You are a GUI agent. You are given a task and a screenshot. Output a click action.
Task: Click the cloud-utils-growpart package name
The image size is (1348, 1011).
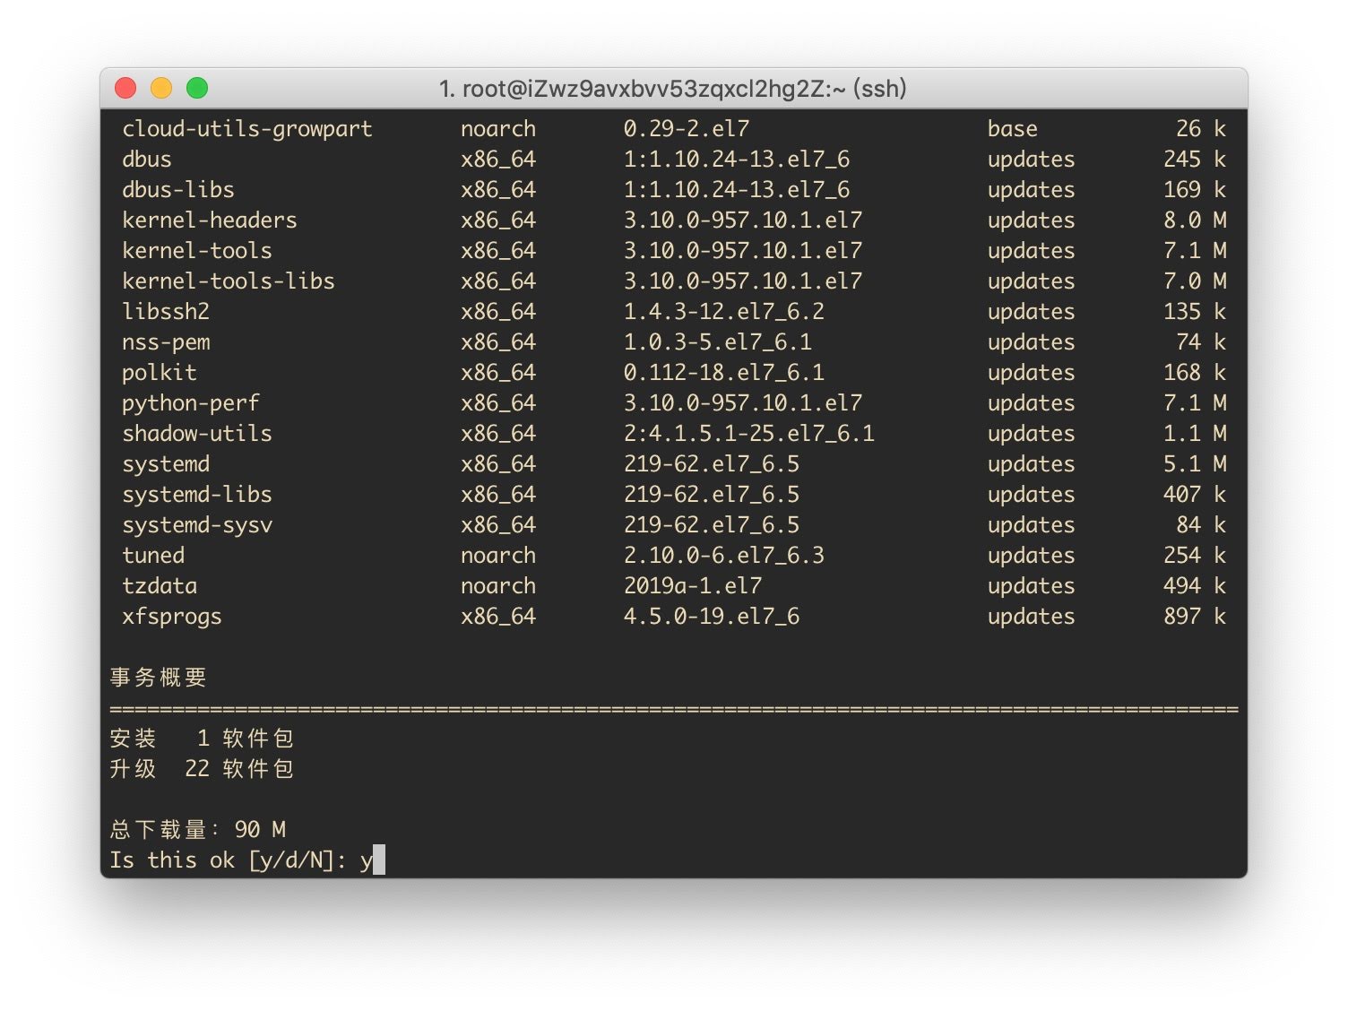click(x=247, y=129)
